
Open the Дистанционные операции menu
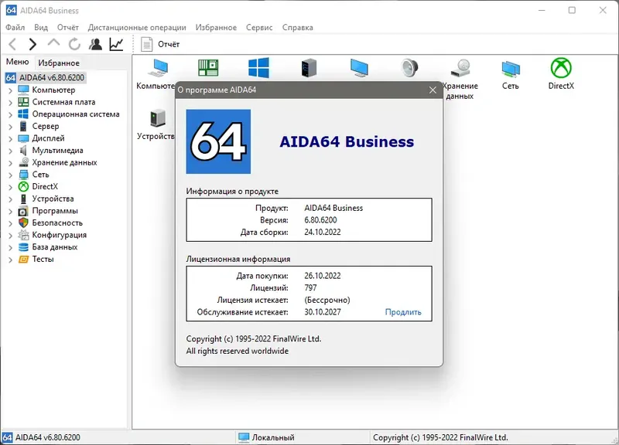coord(137,27)
